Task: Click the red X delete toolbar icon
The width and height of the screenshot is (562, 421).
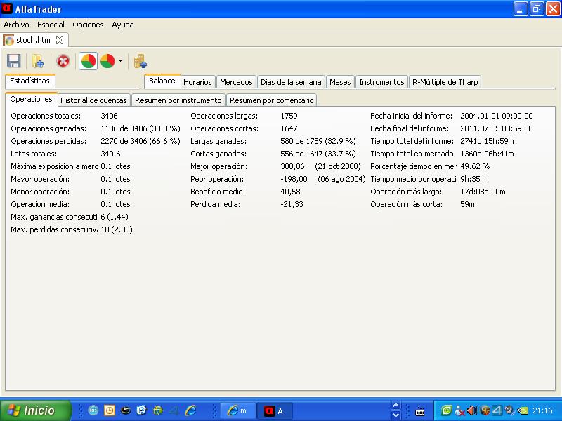Action: coord(63,61)
